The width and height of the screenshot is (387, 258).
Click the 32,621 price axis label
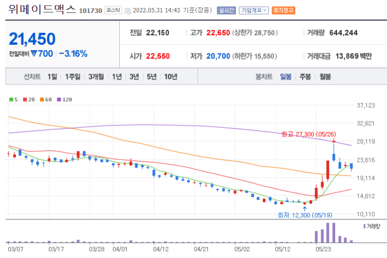pyautogui.click(x=366, y=123)
